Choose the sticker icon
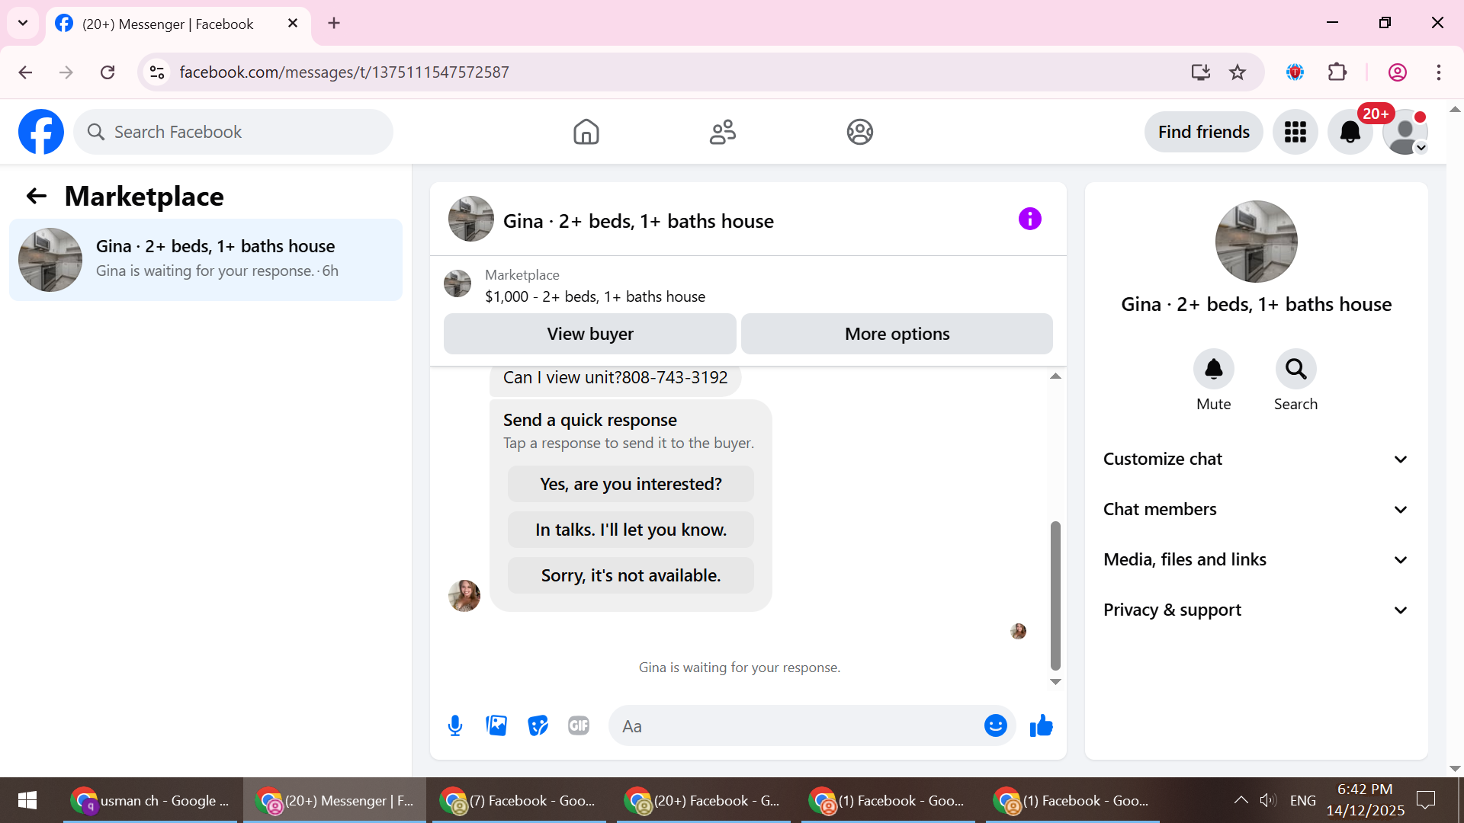The height and width of the screenshot is (823, 1464). pyautogui.click(x=538, y=725)
